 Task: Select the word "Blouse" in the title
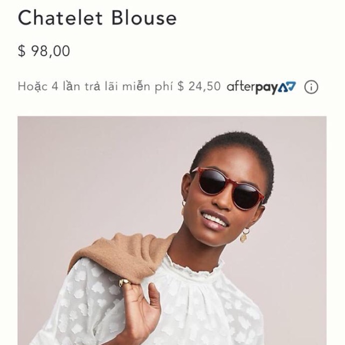point(144,18)
